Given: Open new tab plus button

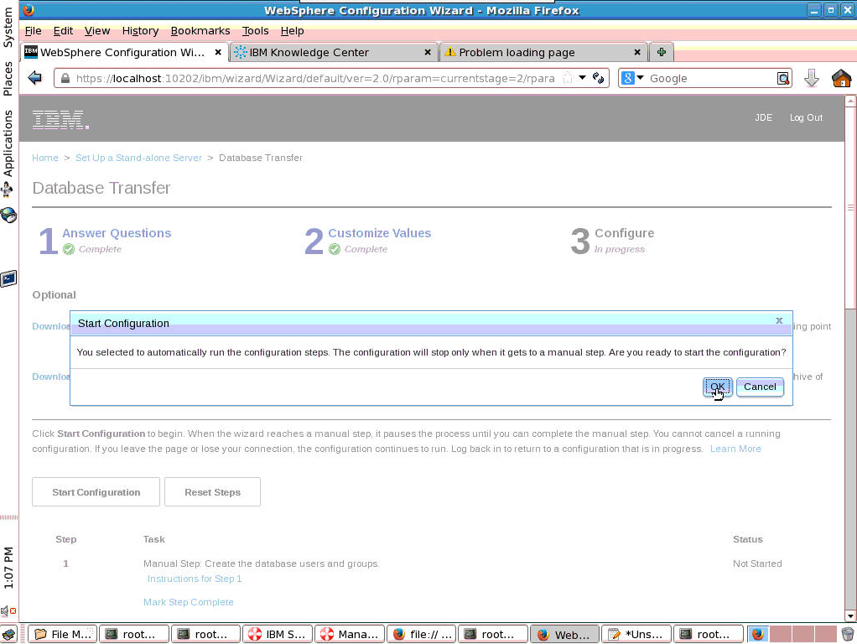Looking at the screenshot, I should (x=662, y=53).
